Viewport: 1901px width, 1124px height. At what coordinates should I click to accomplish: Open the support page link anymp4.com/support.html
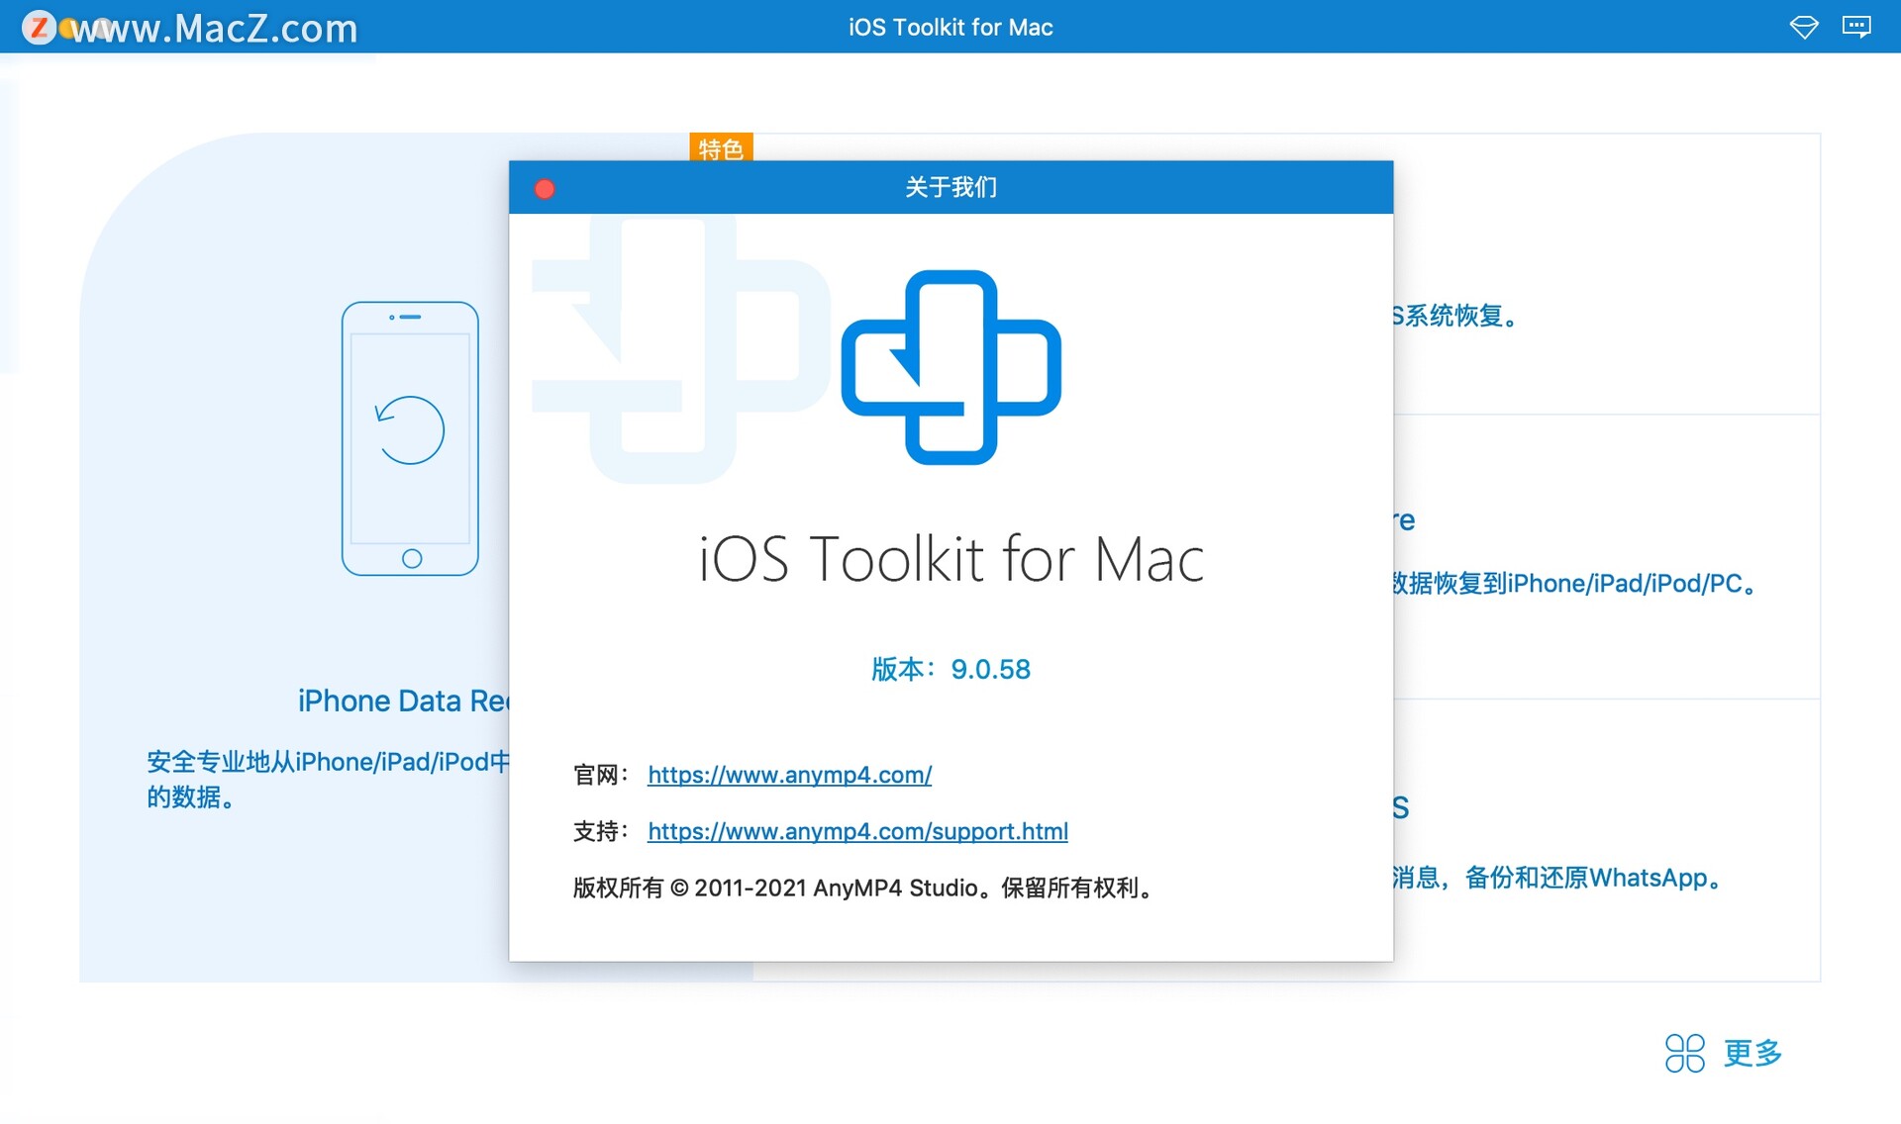click(x=857, y=832)
